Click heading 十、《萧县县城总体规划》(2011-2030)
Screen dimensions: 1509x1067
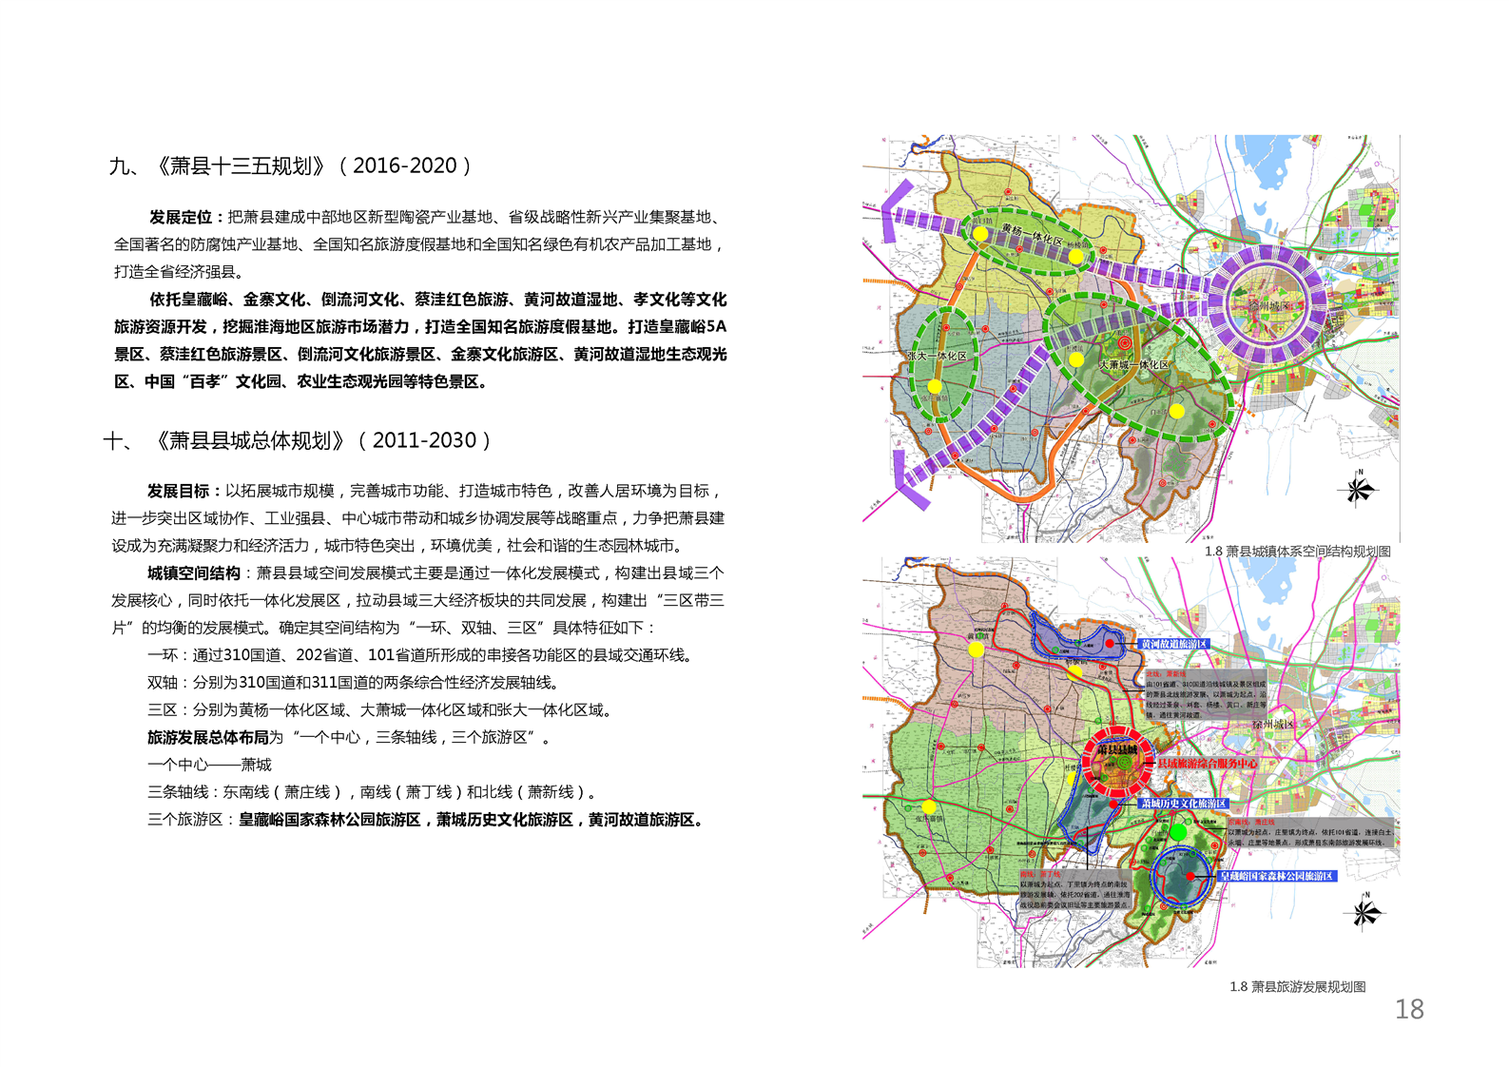click(x=298, y=441)
